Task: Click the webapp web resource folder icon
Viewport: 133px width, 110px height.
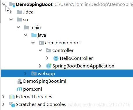Action: click(34, 74)
